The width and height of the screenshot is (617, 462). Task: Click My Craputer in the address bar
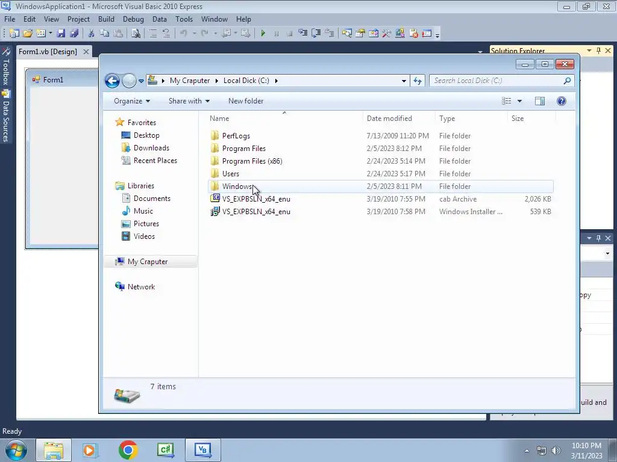190,81
